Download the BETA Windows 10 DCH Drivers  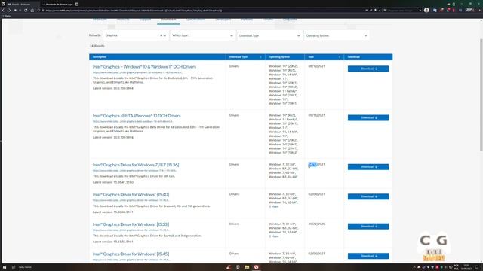368,117
